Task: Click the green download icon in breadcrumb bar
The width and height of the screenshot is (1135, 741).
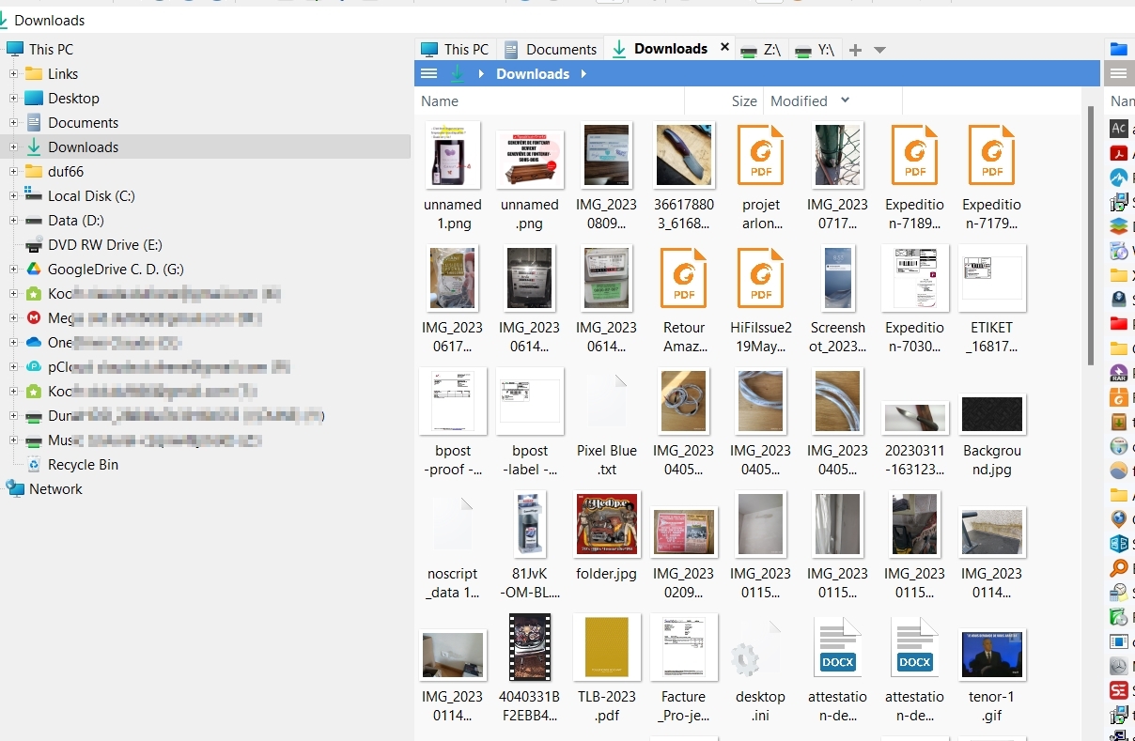Action: [458, 74]
